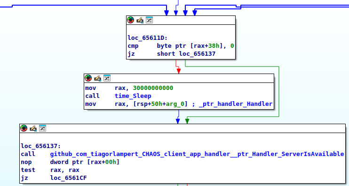
Task: Click edit pencil icon in loc_656137 block
Action: pos(33,128)
